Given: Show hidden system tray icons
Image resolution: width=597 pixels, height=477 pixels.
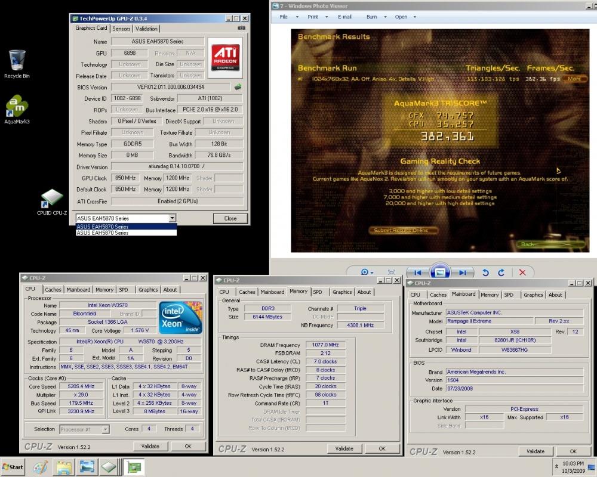Looking at the screenshot, I should tap(556, 467).
